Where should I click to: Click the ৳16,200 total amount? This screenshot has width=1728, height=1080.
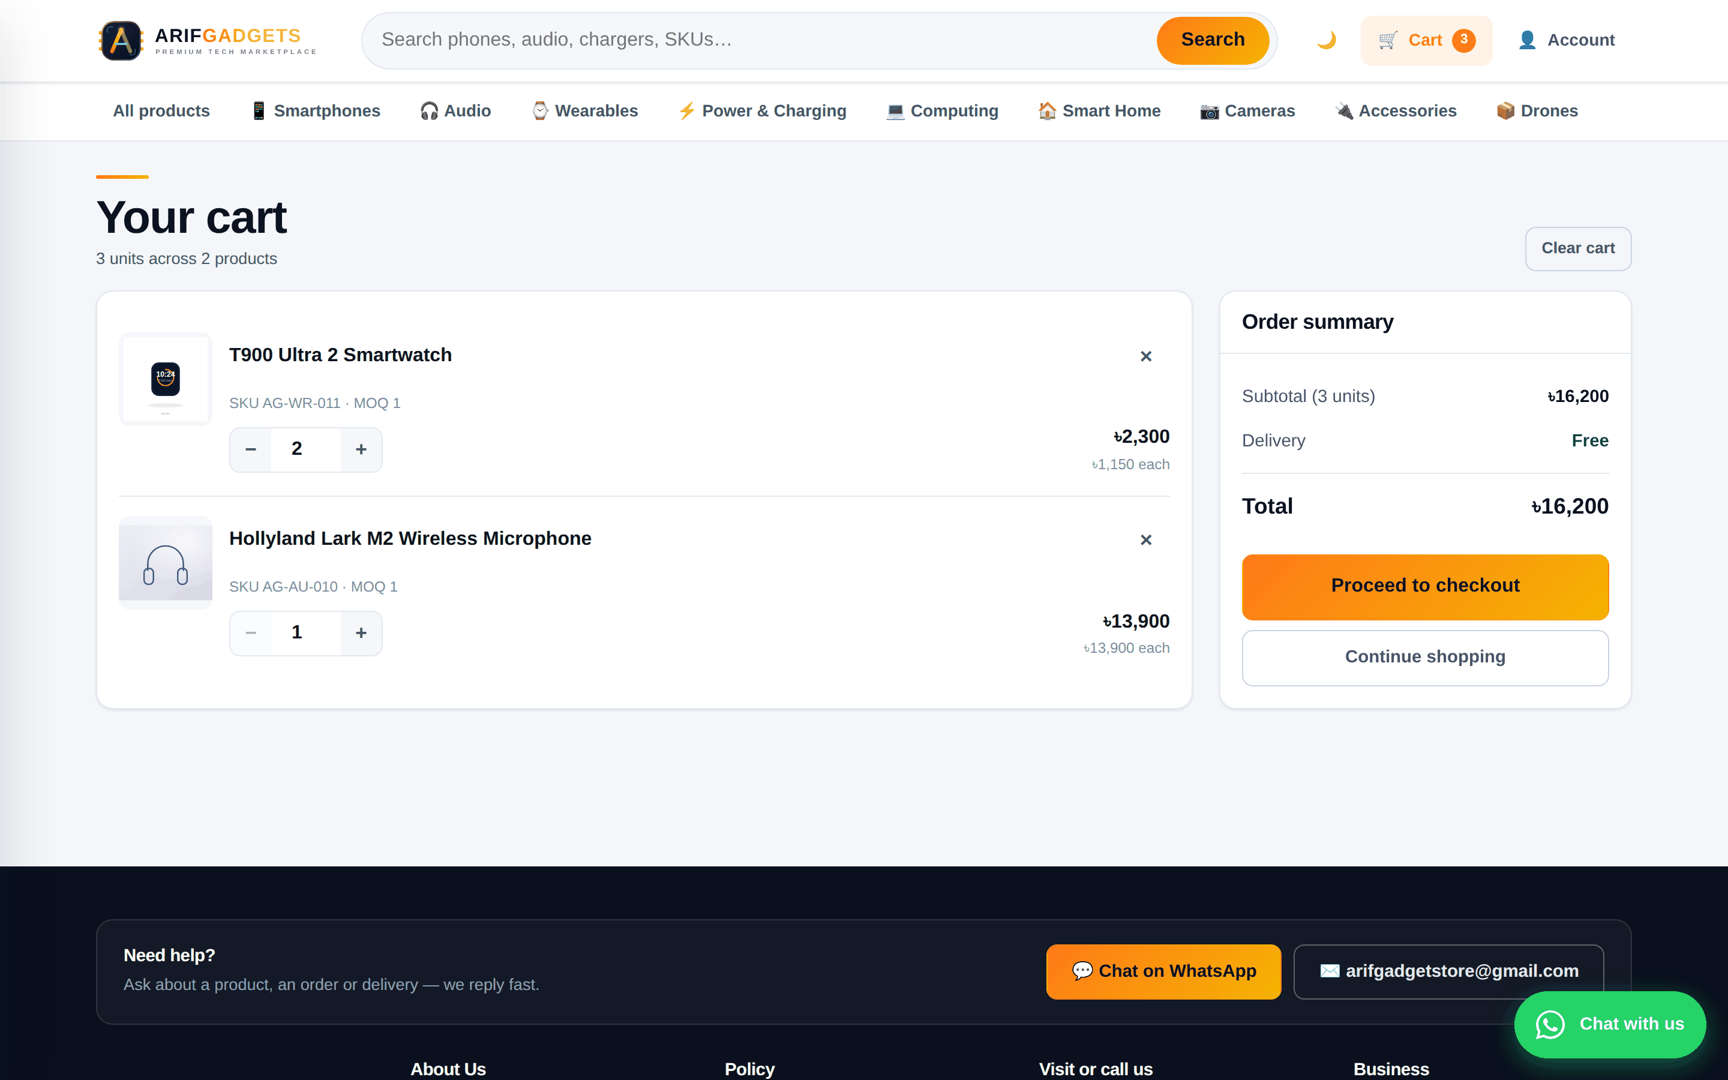[x=1570, y=506]
